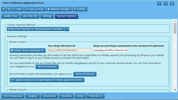Click the refresh icon button
The width and height of the screenshot is (178, 100).
pos(9,9)
